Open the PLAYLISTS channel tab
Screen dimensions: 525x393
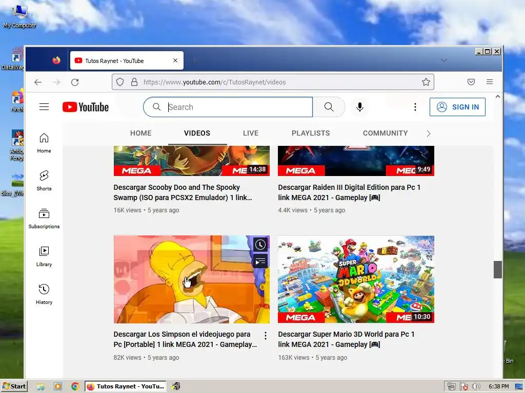[311, 133]
